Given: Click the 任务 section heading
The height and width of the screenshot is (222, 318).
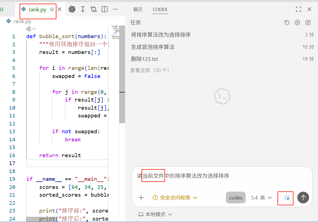Looking at the screenshot, I should (135, 23).
